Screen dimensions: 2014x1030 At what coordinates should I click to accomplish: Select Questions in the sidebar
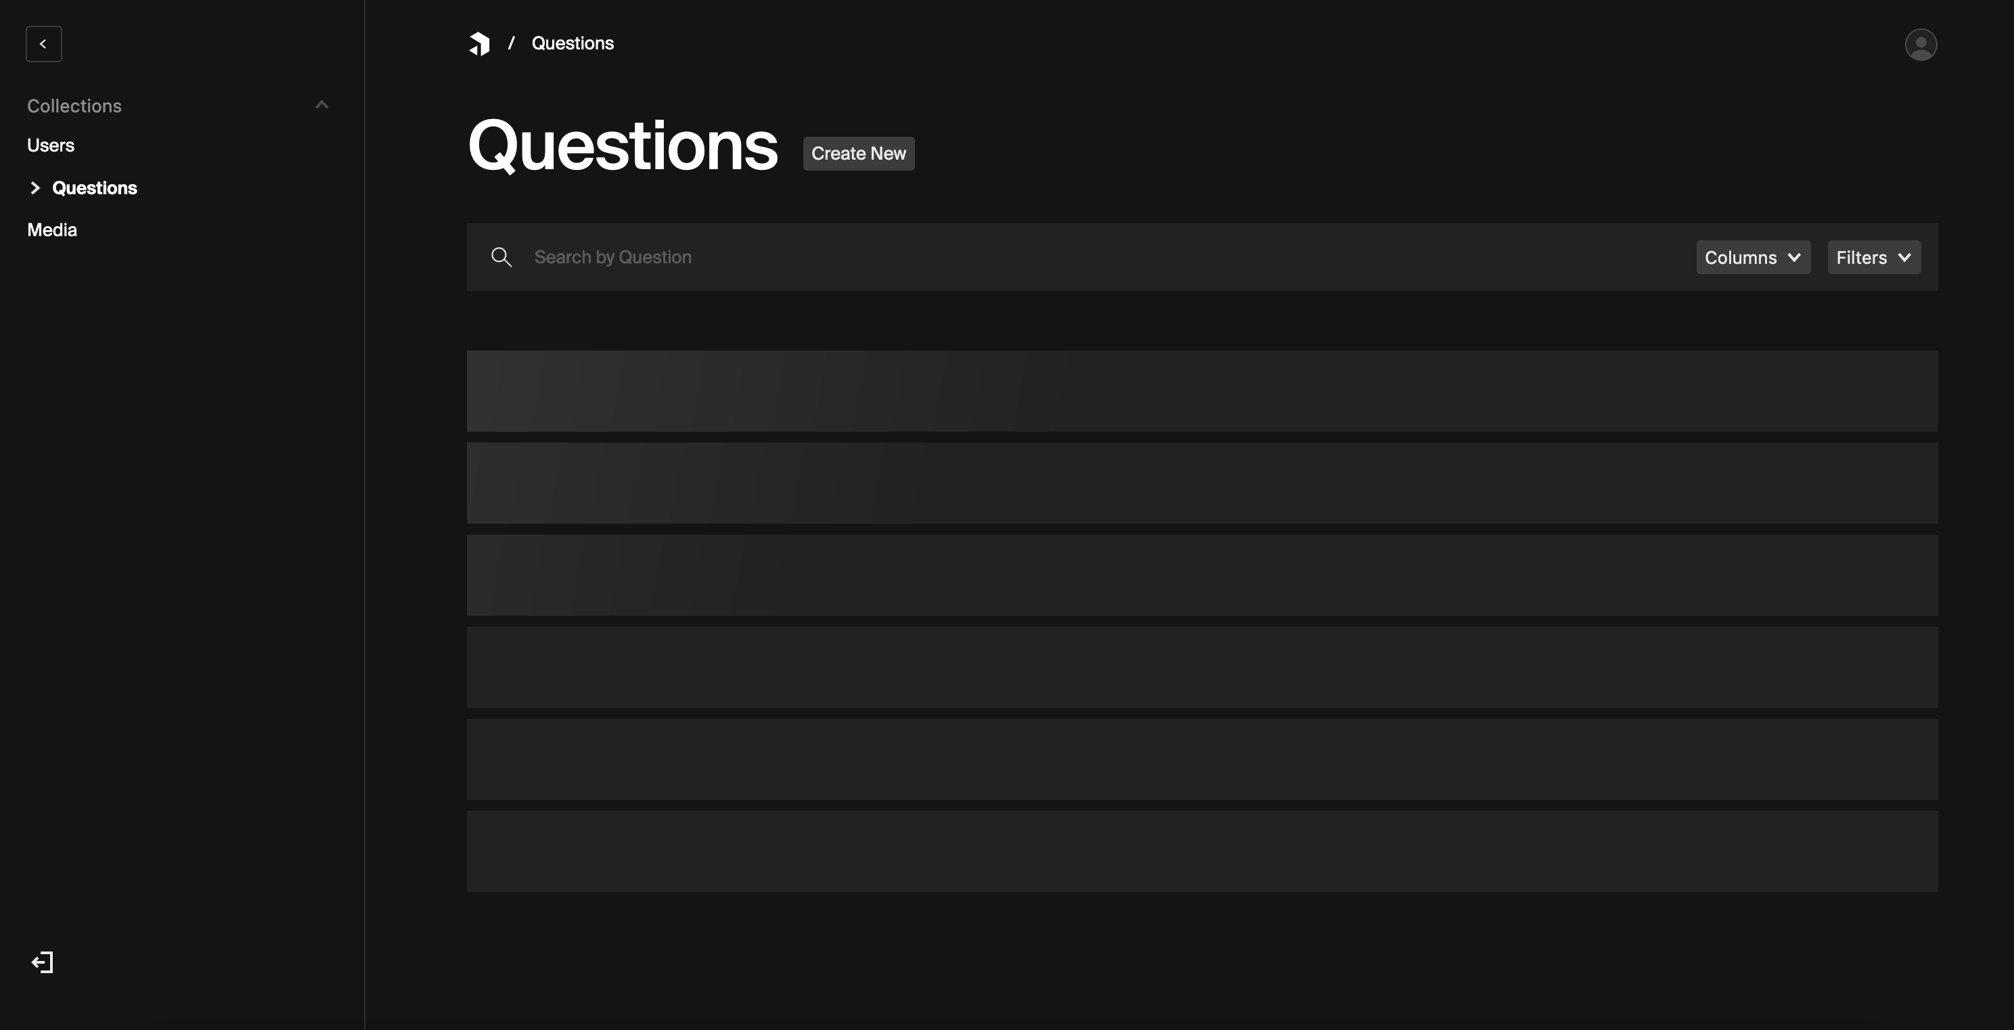(x=95, y=187)
